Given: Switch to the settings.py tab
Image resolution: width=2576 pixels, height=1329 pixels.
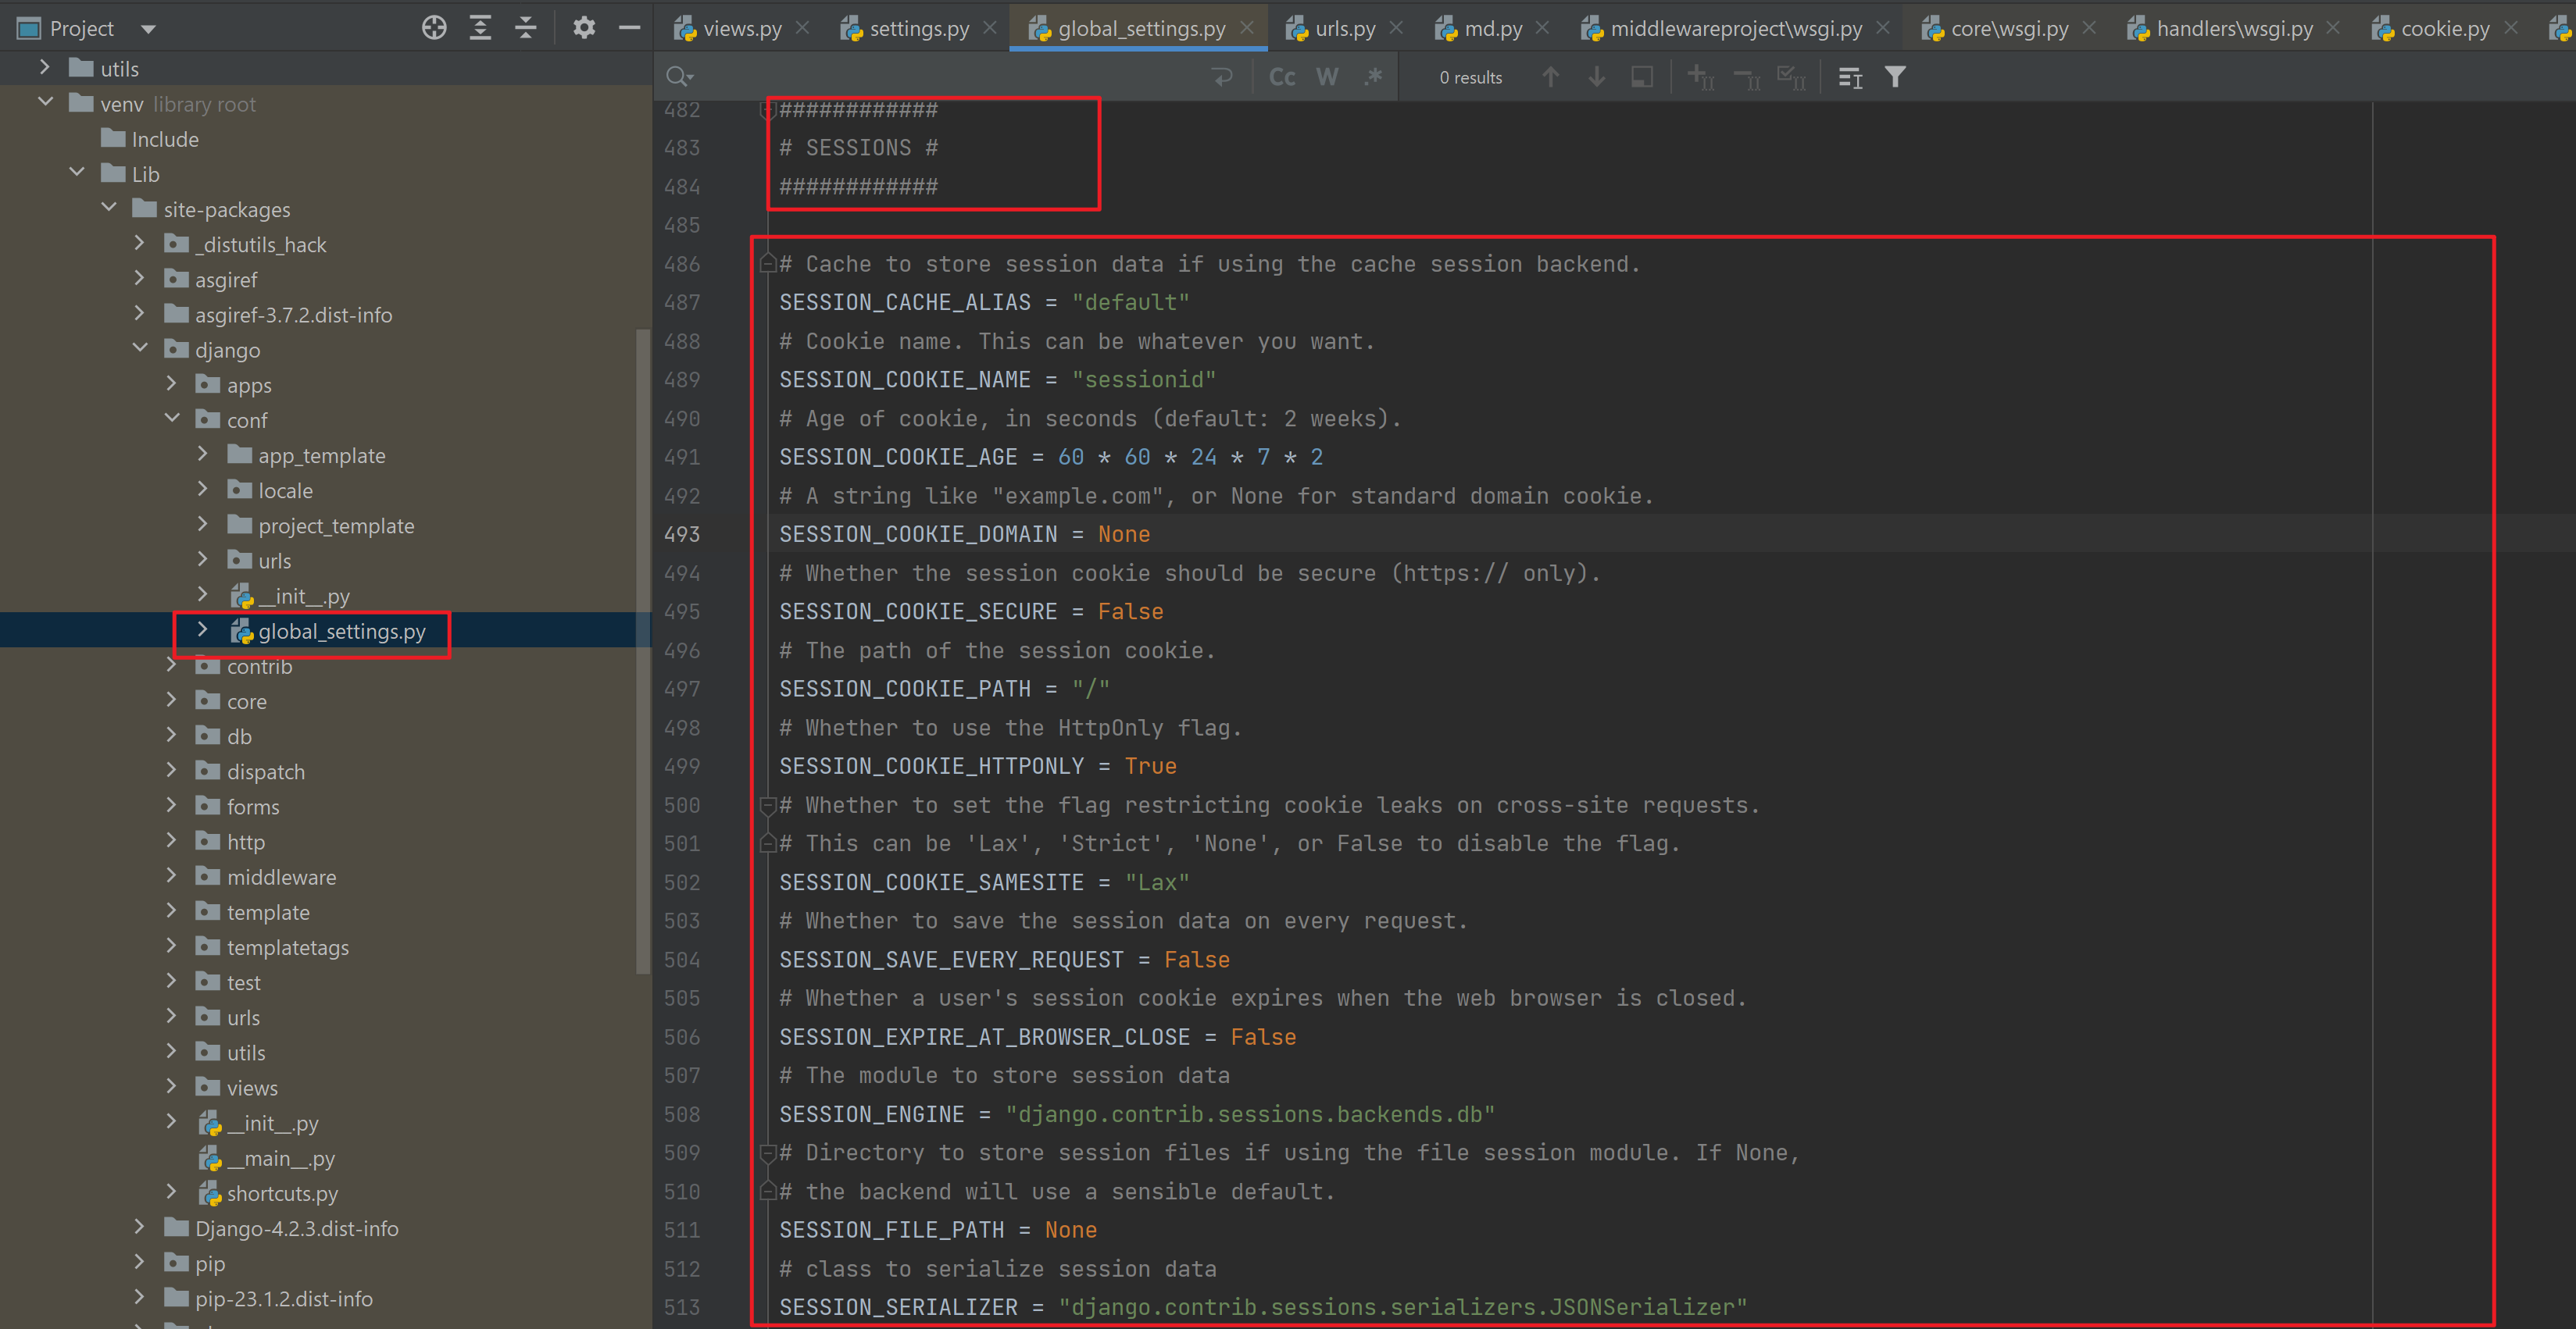Looking at the screenshot, I should 918,28.
